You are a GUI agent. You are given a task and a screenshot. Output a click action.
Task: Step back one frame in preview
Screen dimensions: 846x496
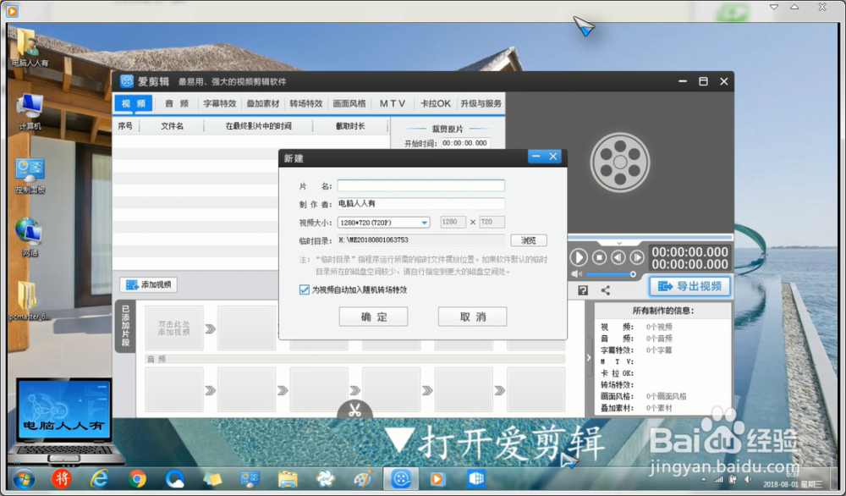pos(618,257)
